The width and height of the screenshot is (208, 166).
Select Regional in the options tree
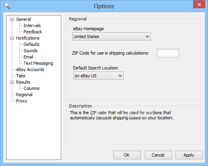point(24,95)
